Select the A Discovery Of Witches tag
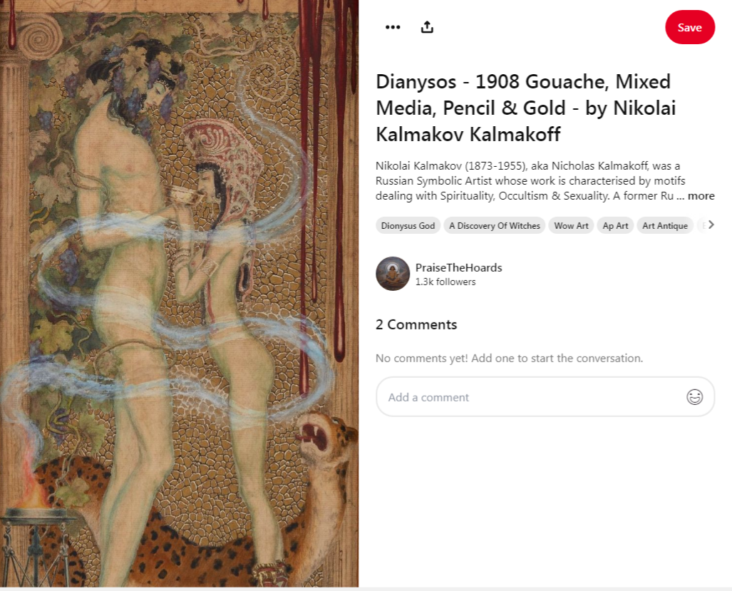 [495, 225]
